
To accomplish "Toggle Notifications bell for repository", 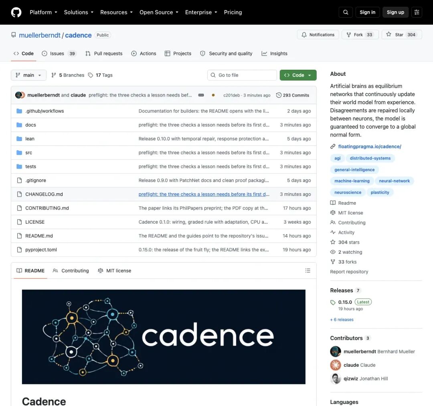I will coord(318,34).
